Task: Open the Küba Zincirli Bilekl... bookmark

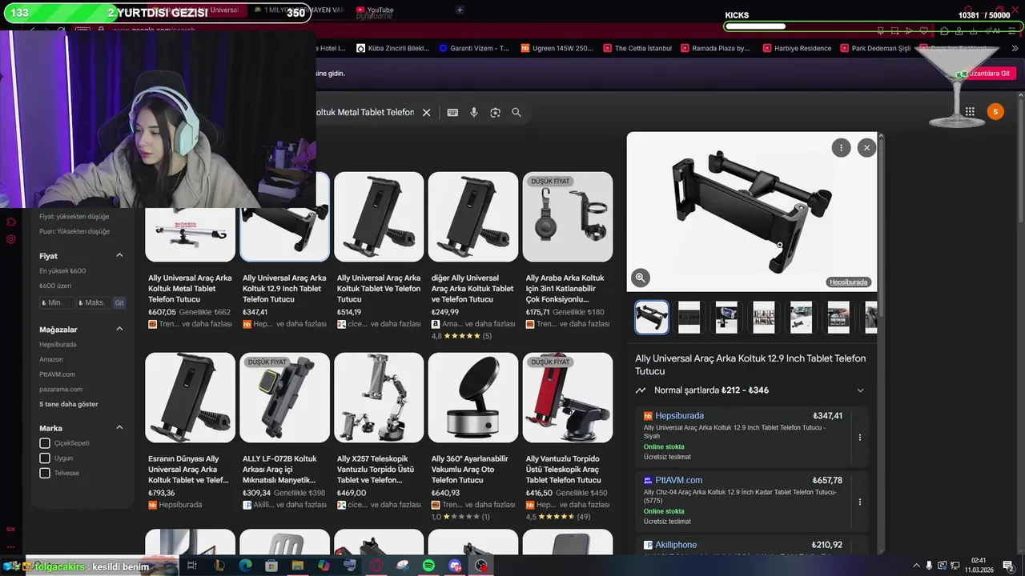Action: (x=393, y=48)
